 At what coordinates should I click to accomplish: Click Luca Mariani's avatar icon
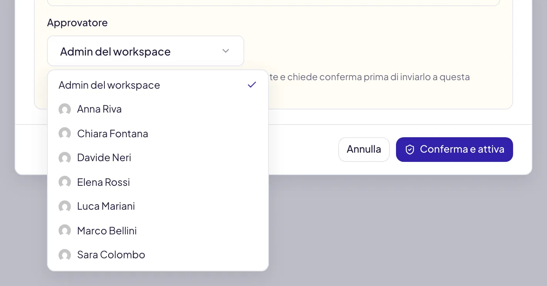pos(65,207)
